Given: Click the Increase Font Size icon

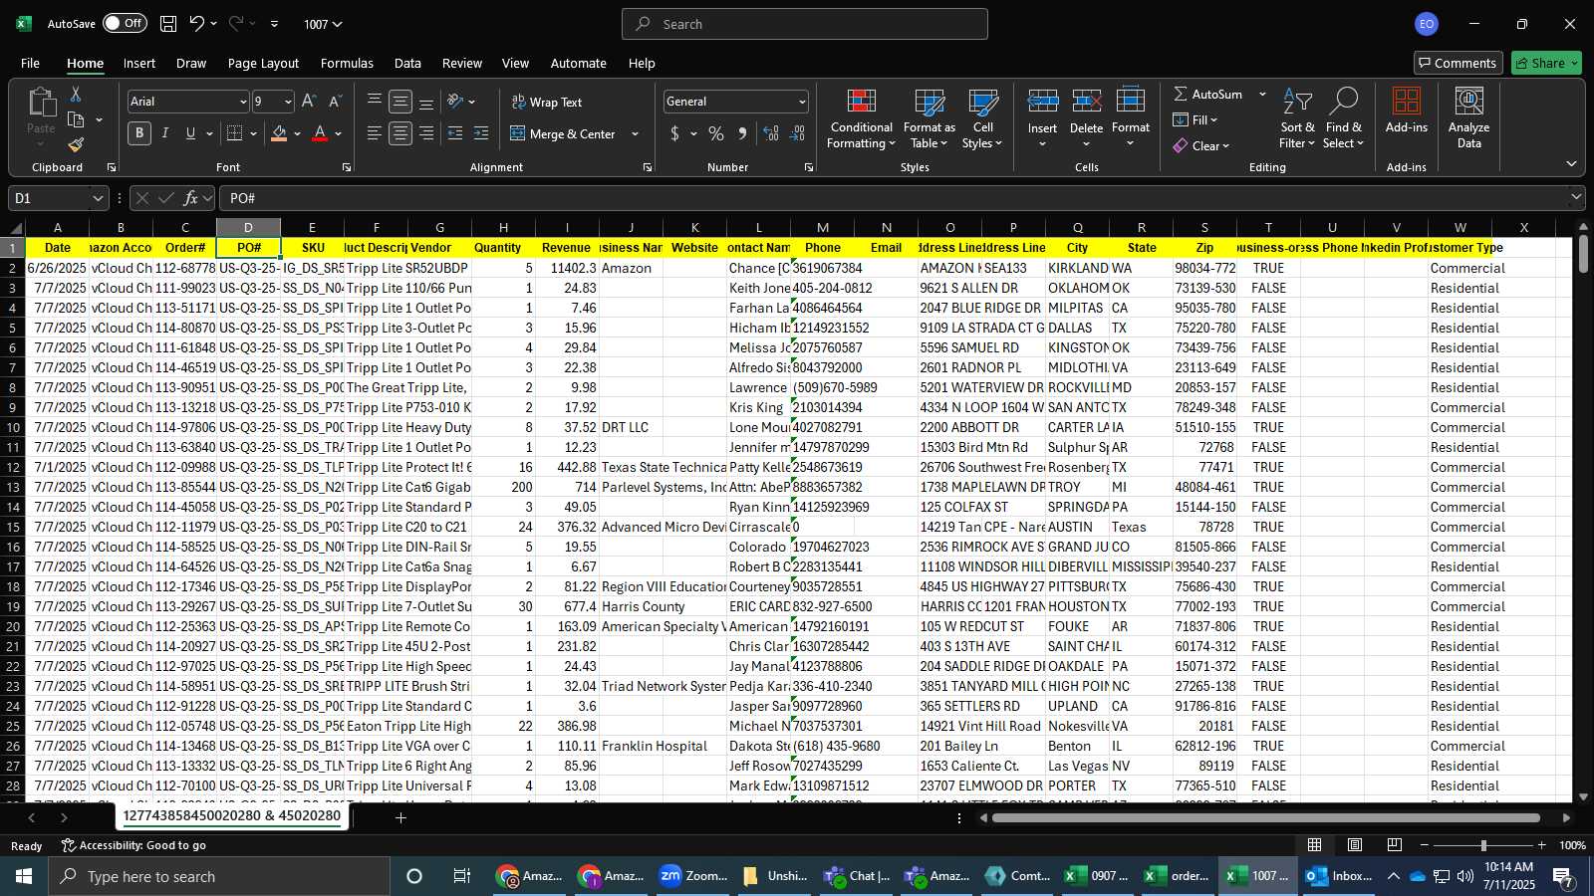Looking at the screenshot, I should click(309, 102).
